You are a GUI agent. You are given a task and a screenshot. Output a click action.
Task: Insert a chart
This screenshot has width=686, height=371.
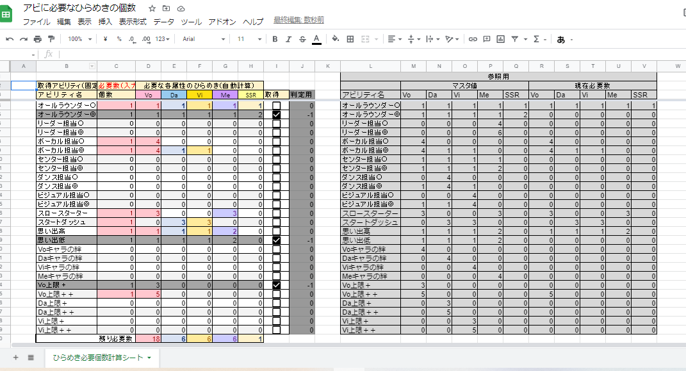click(x=500, y=39)
